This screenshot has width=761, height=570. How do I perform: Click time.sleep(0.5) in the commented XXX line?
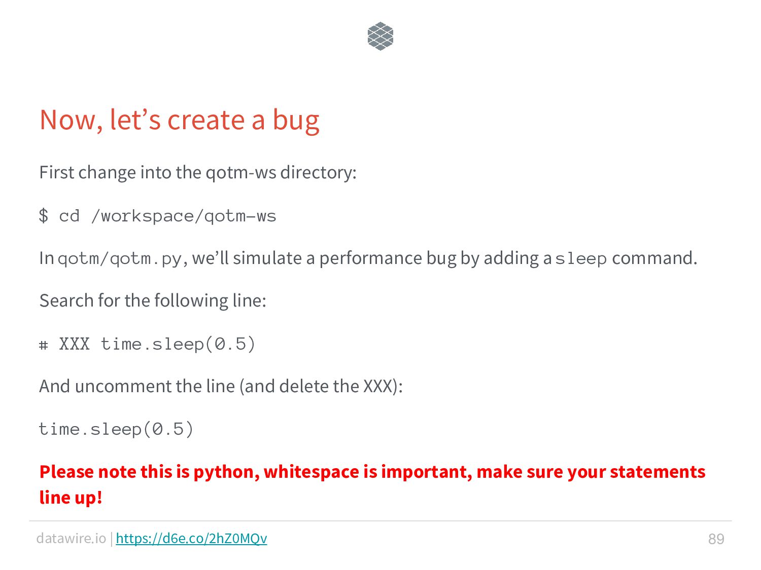(178, 344)
